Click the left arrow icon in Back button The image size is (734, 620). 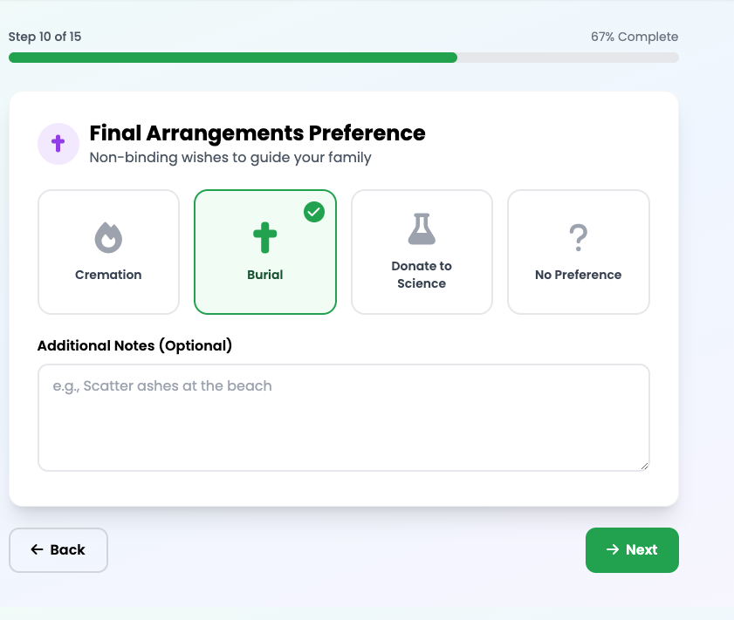click(x=37, y=549)
